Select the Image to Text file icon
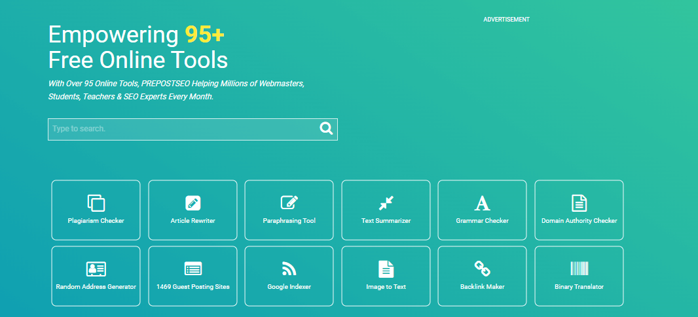The width and height of the screenshot is (698, 317). pos(386,269)
